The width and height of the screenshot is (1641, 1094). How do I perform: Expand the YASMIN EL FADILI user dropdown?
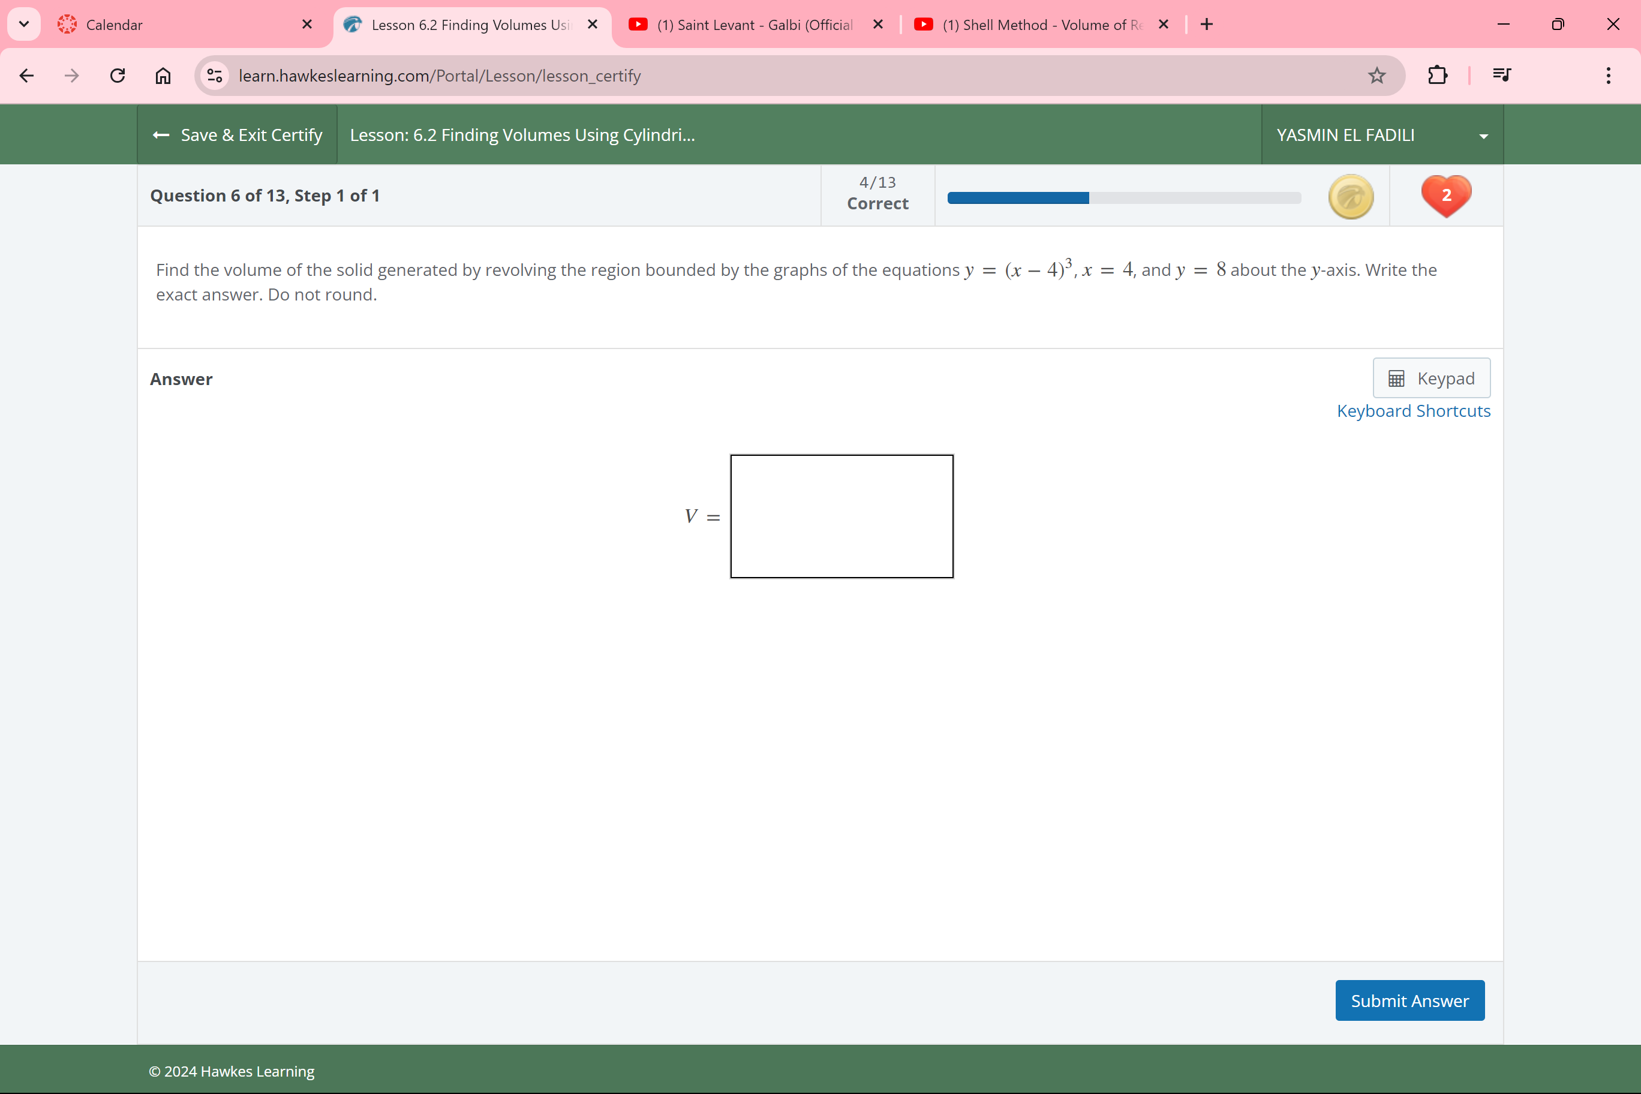click(1483, 136)
